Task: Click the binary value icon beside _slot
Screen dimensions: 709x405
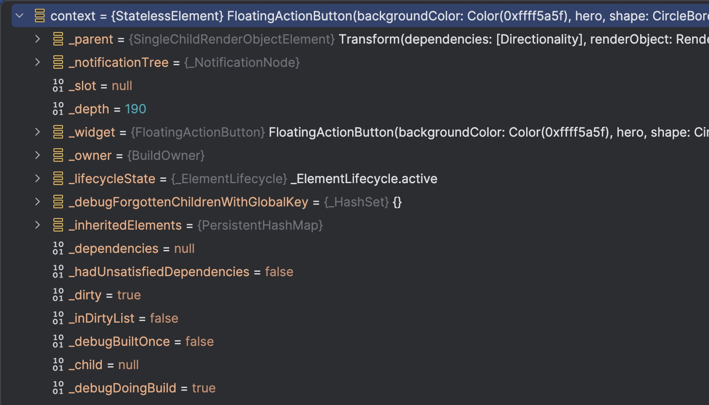Action: pos(58,85)
